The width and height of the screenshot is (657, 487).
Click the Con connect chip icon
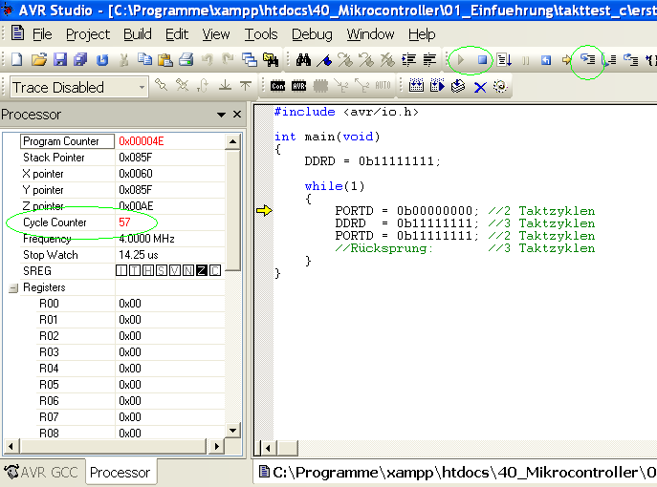(x=277, y=86)
